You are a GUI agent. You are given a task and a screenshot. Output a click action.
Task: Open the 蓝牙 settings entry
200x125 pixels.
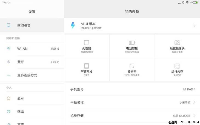(32, 62)
